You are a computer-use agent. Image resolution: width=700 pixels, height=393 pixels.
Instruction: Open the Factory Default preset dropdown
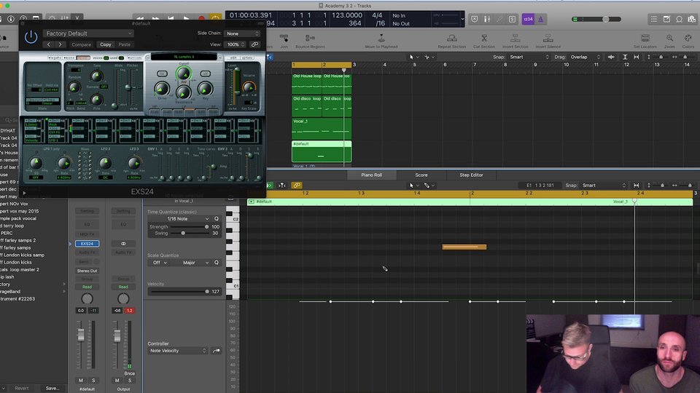click(88, 33)
